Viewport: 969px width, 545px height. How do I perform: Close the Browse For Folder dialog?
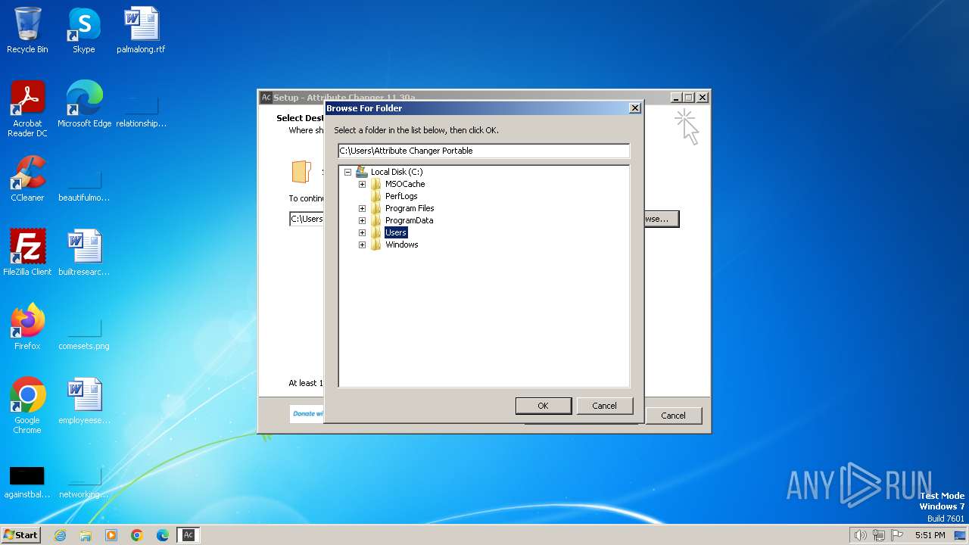coord(635,108)
